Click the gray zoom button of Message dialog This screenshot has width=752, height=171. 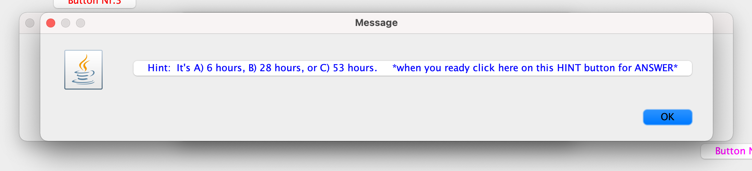[x=81, y=23]
